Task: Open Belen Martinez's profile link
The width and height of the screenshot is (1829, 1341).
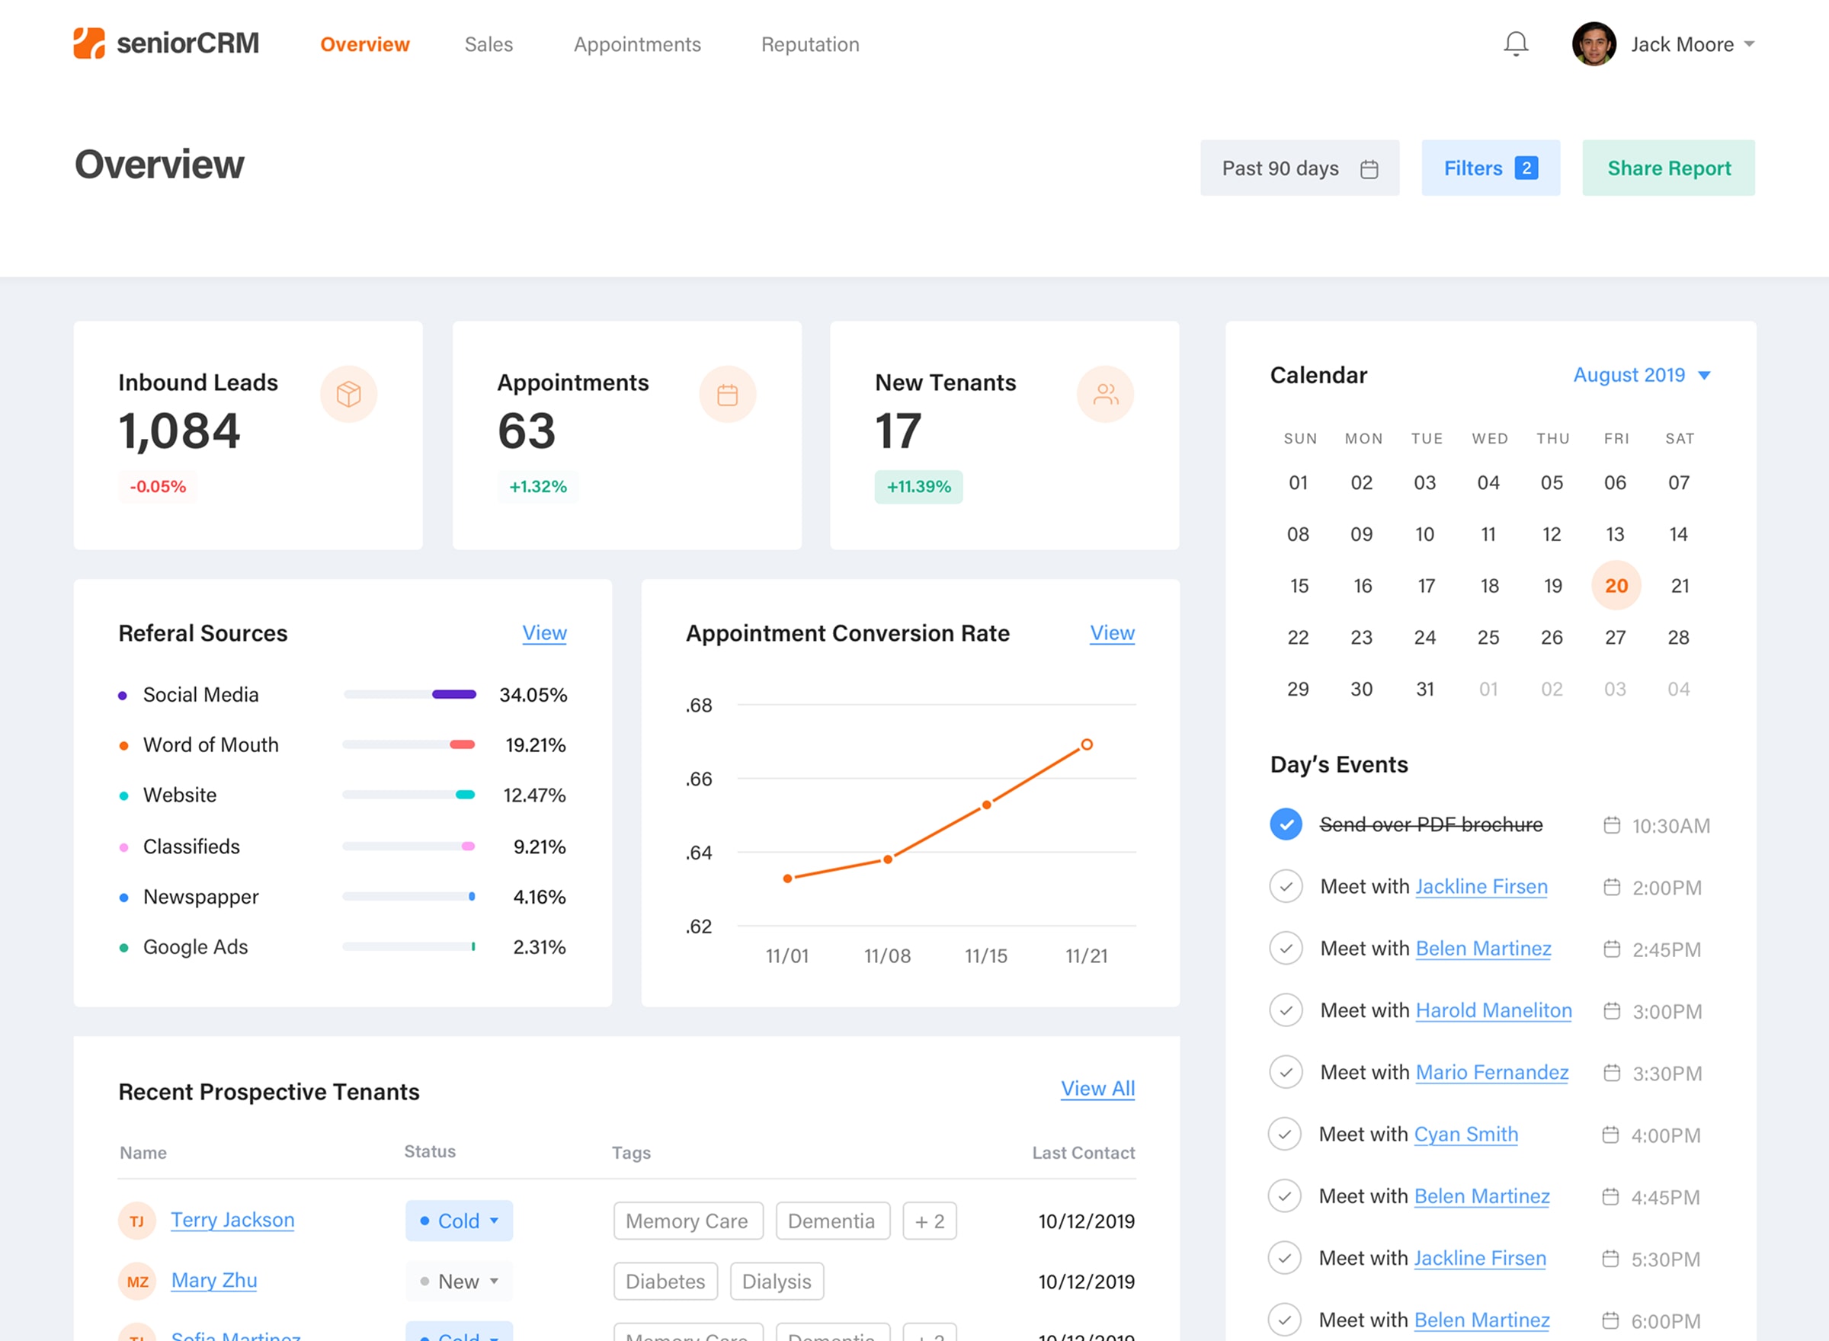Action: 1482,948
